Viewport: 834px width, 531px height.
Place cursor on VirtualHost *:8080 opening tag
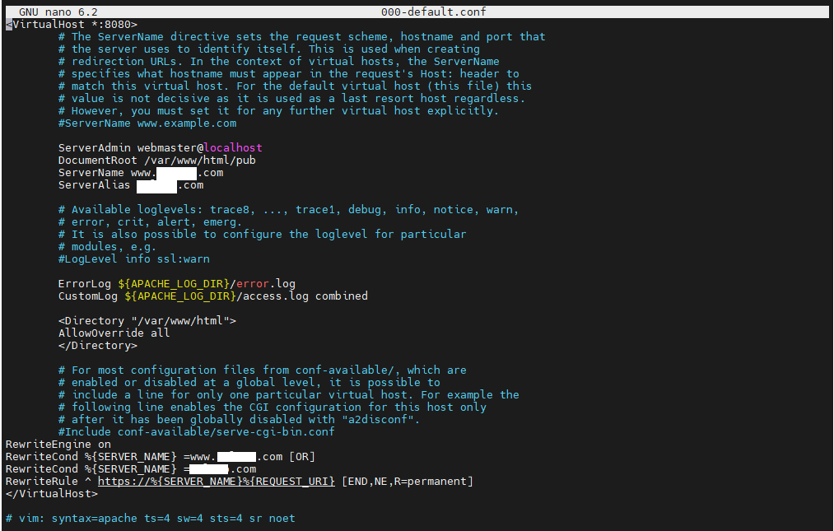point(72,24)
